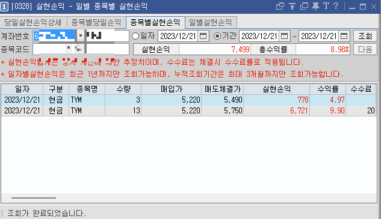This screenshot has width=381, height=219.
Task: Click the 매도체결가 column header
Action: 223,89
